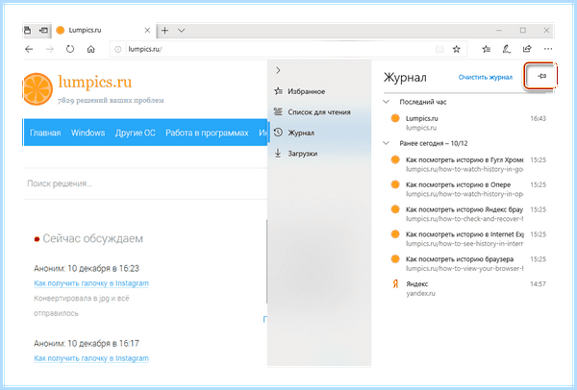
Task: Open Список для чтения section
Action: (319, 112)
